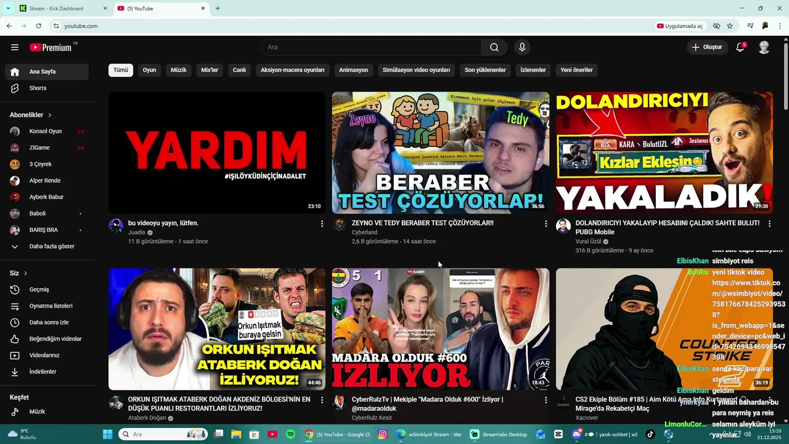Open the Chrome three-dot menu
Viewport: 789px width, 444px height.
(x=780, y=26)
